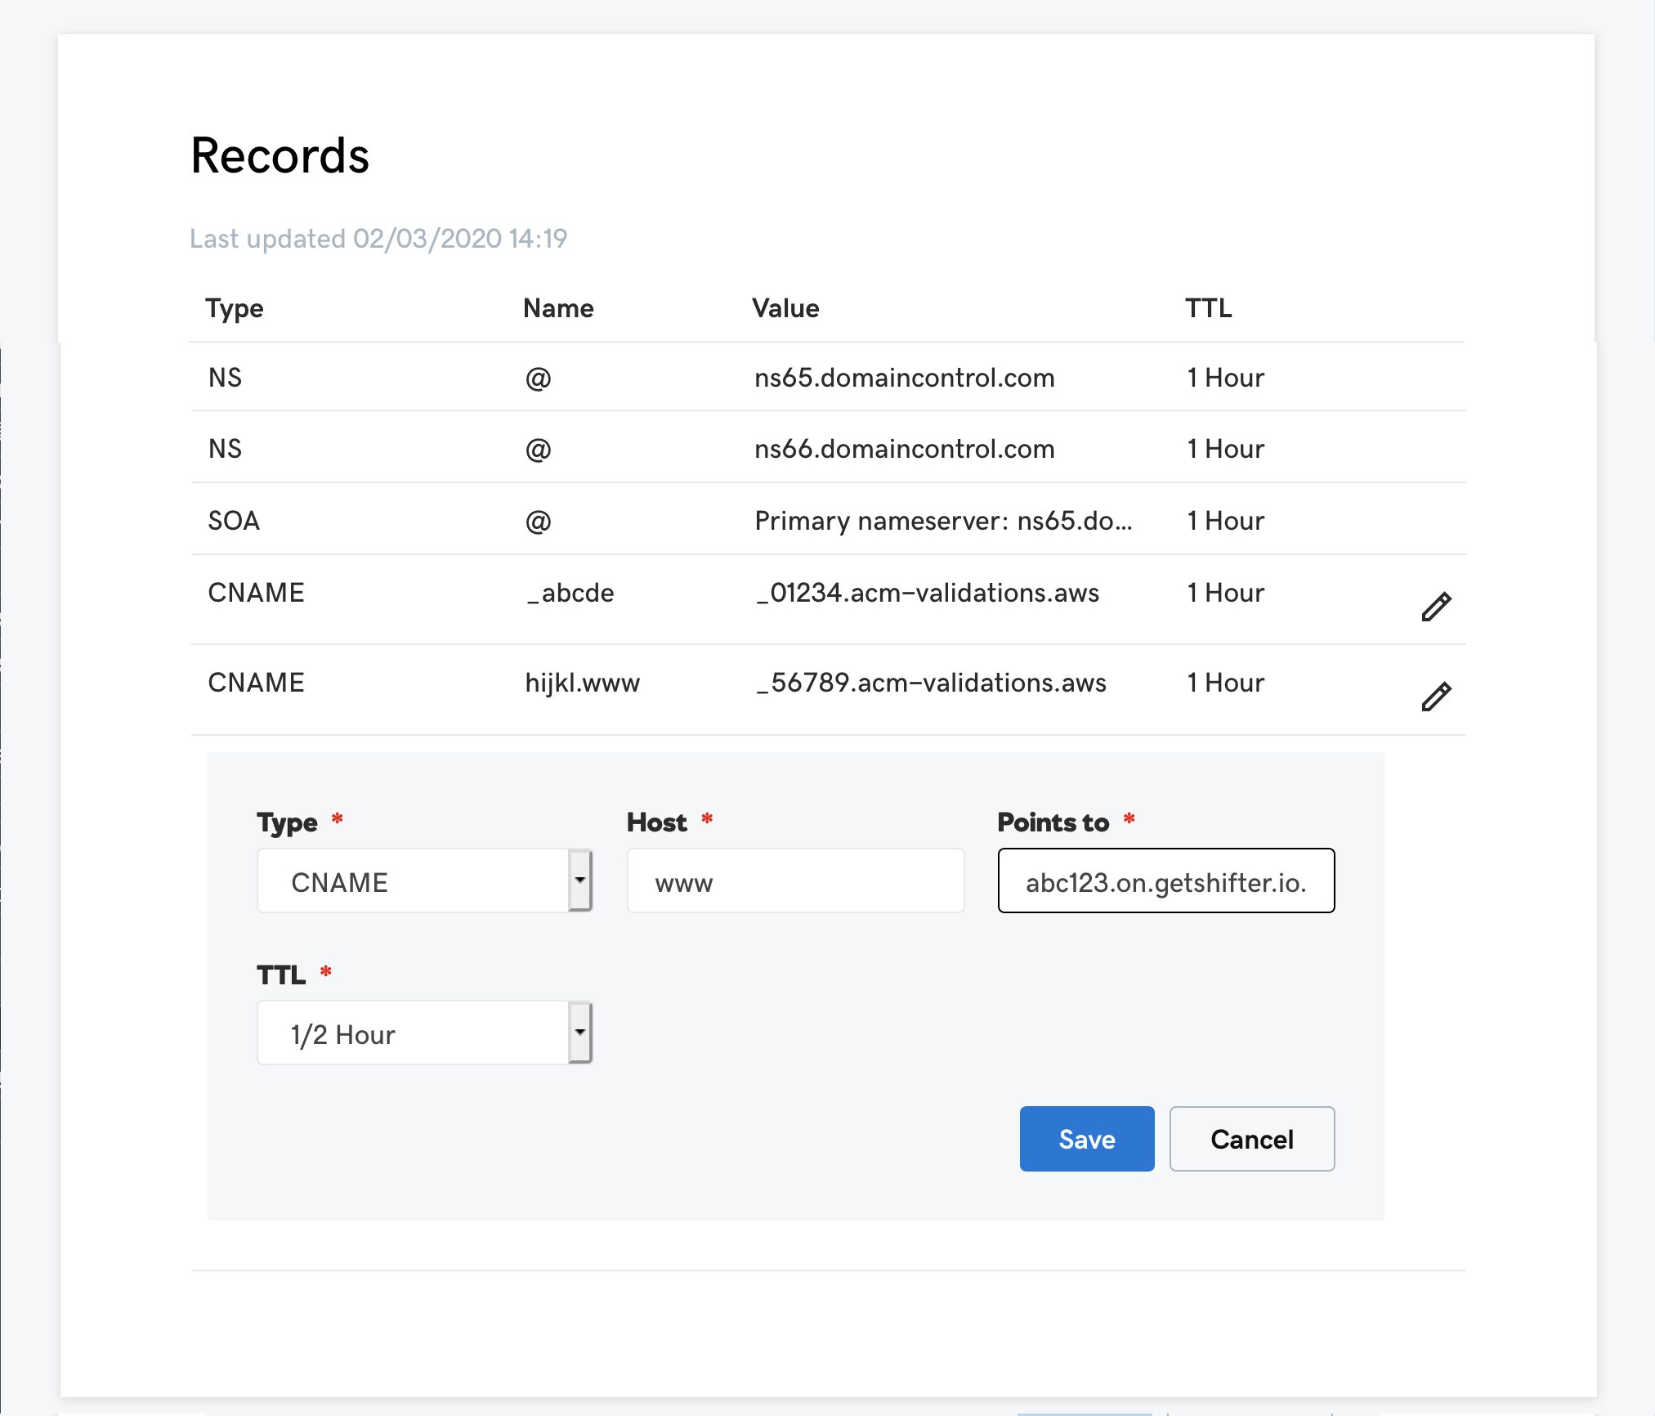
Task: Click the 1 Hour TTL of SOA record
Action: pyautogui.click(x=1226, y=521)
